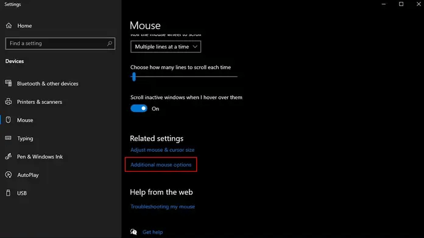Select the Mouse section label

(x=25, y=120)
